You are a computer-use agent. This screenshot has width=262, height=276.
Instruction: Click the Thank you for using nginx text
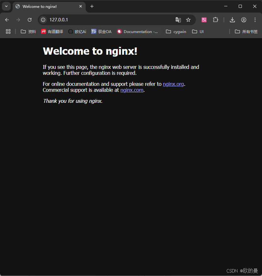point(73,101)
